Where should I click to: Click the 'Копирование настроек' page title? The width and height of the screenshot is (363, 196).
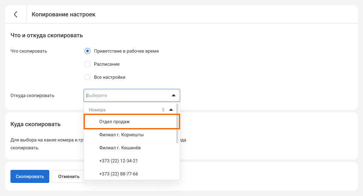point(63,14)
